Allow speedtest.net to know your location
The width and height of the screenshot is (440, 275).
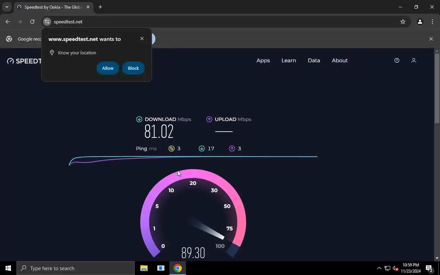coord(108,68)
